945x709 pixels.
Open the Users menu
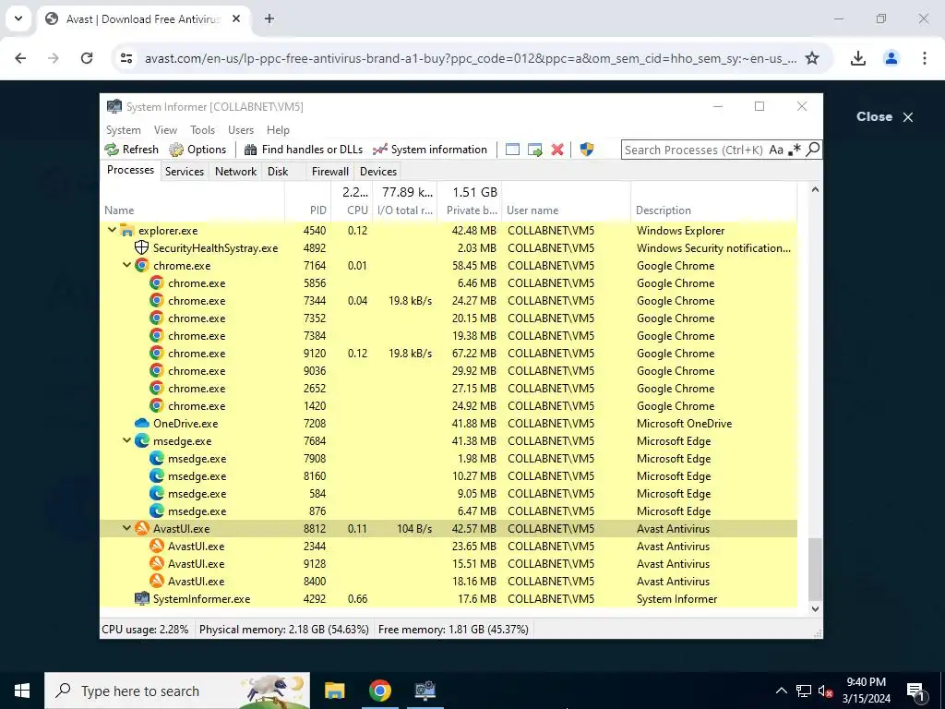coord(241,130)
